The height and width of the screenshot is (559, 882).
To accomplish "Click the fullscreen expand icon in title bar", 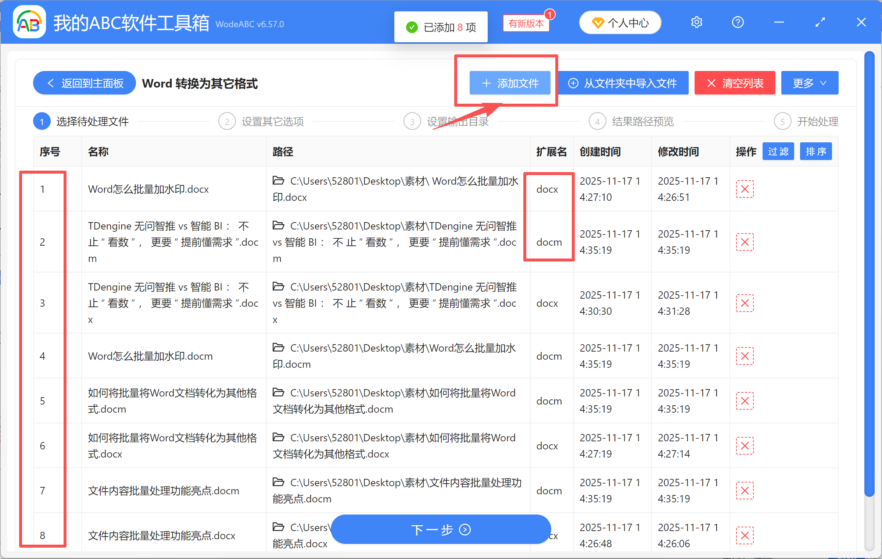I will point(820,22).
